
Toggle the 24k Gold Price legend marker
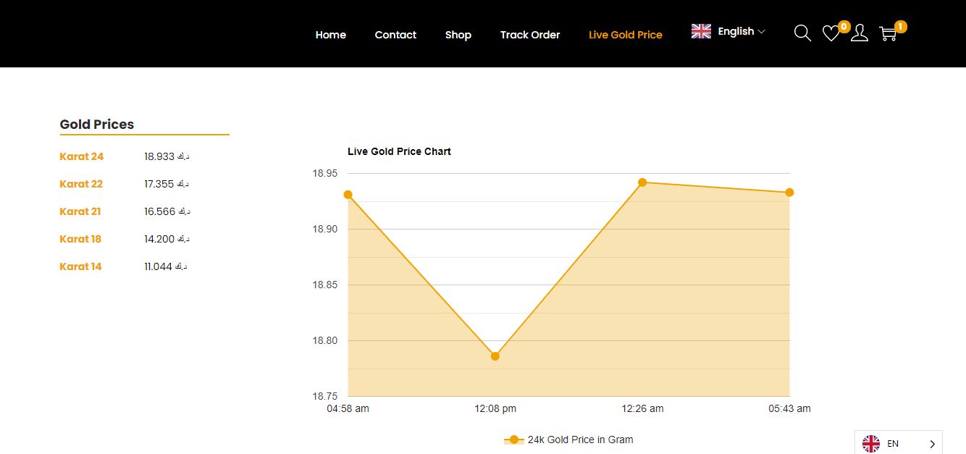pos(514,440)
